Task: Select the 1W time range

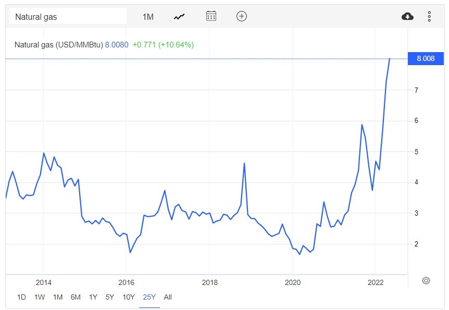Action: (x=40, y=297)
